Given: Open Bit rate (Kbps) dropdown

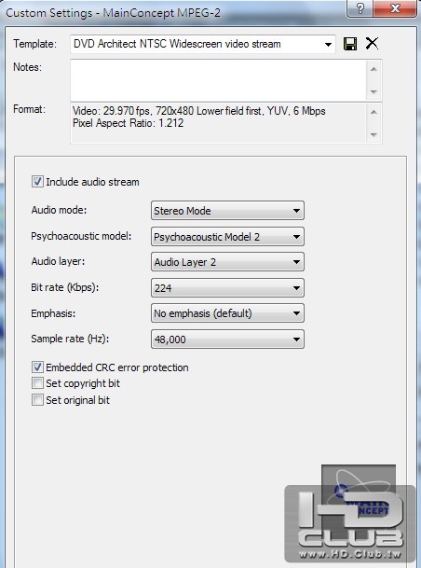Looking at the screenshot, I should 227,288.
